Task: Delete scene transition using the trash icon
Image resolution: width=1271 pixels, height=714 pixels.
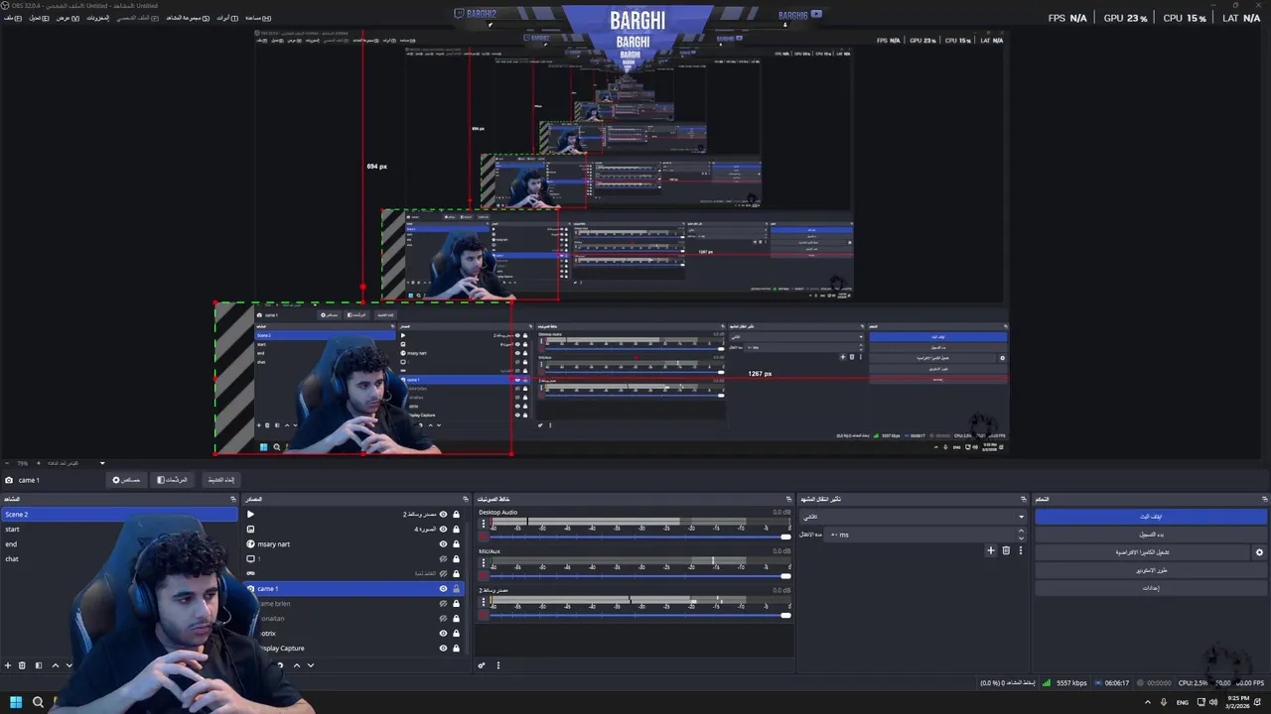Action: (1006, 550)
